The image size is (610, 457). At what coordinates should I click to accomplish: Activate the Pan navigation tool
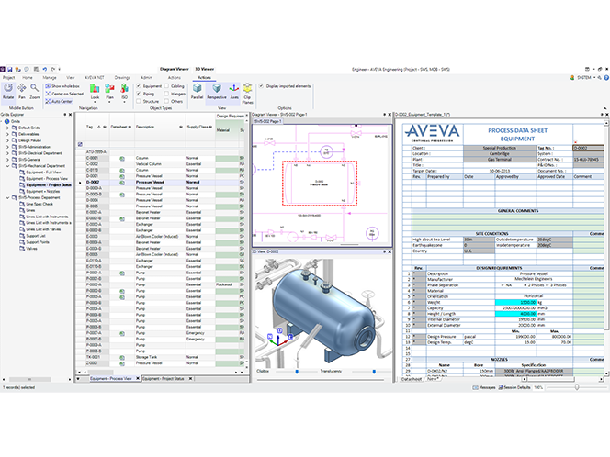22,91
